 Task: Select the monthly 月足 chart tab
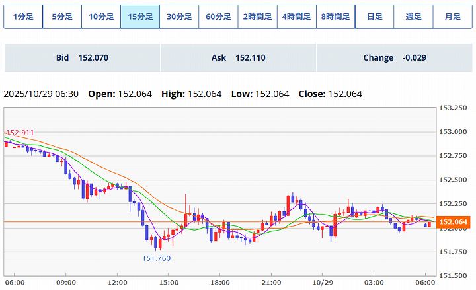(453, 17)
